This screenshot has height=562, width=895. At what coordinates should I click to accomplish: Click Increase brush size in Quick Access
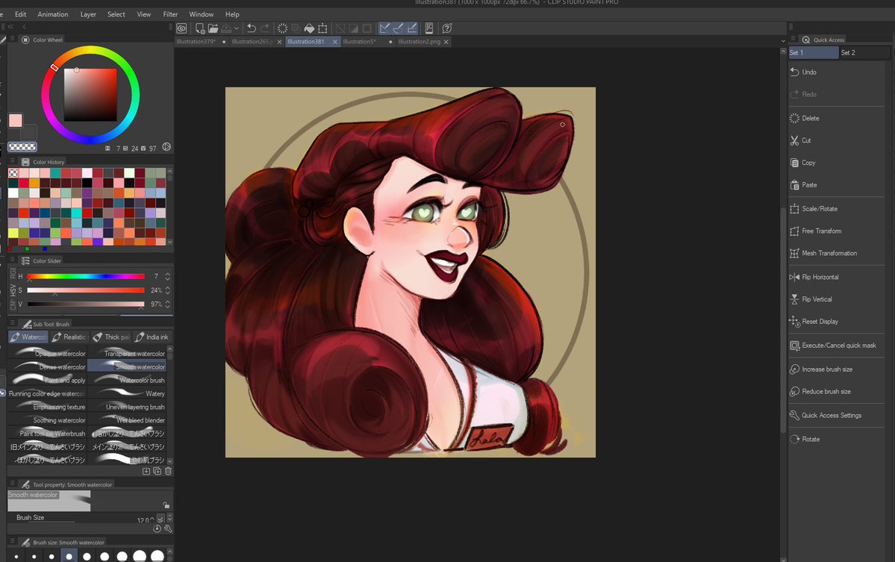pyautogui.click(x=836, y=369)
